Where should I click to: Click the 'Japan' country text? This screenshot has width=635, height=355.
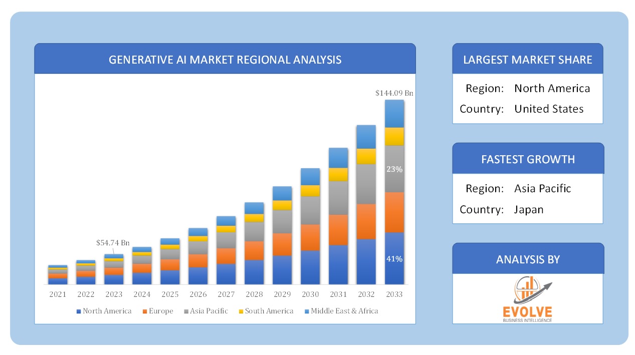click(529, 209)
